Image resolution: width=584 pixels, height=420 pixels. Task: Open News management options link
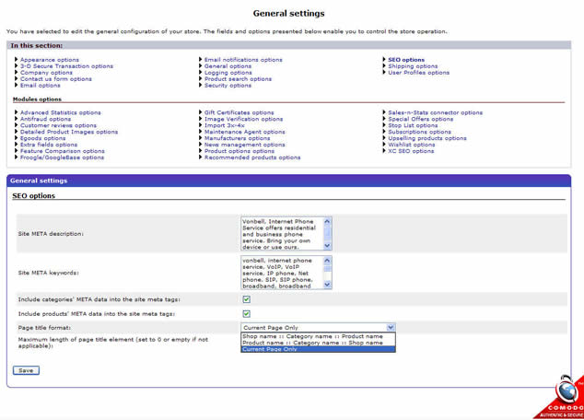(245, 145)
